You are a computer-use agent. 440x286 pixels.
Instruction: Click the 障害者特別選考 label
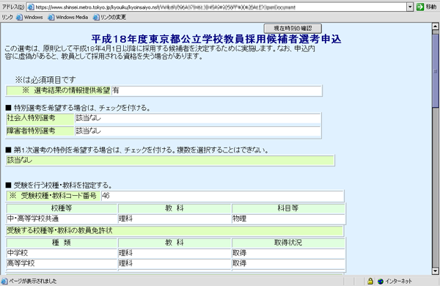[40, 131]
